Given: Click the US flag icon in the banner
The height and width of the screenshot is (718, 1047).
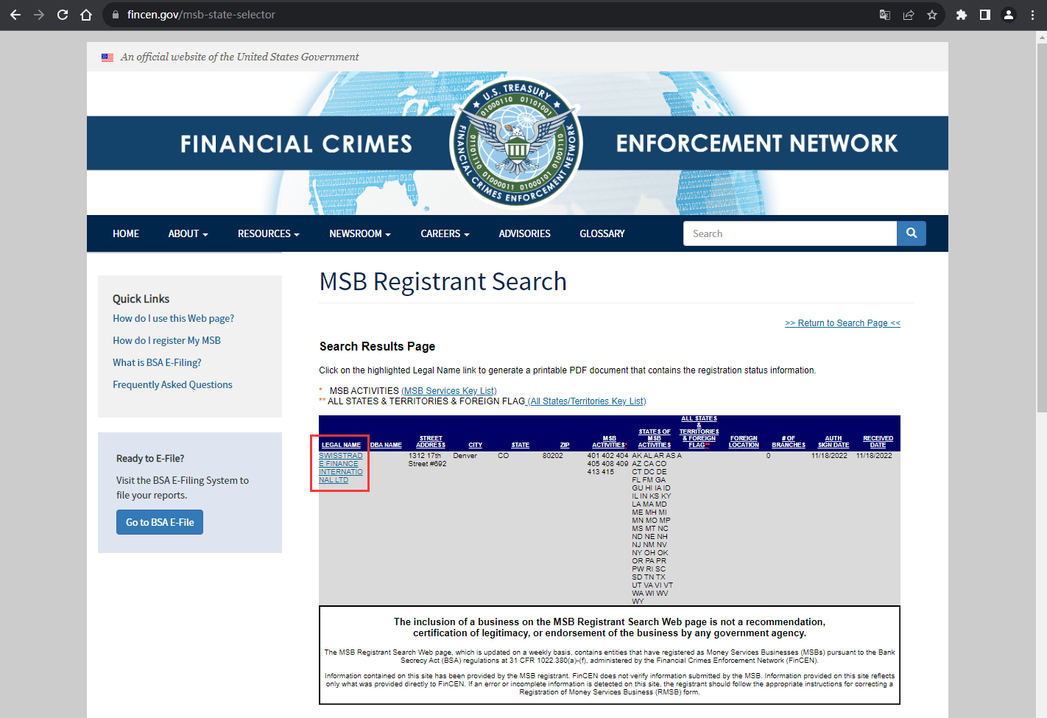Looking at the screenshot, I should point(107,57).
